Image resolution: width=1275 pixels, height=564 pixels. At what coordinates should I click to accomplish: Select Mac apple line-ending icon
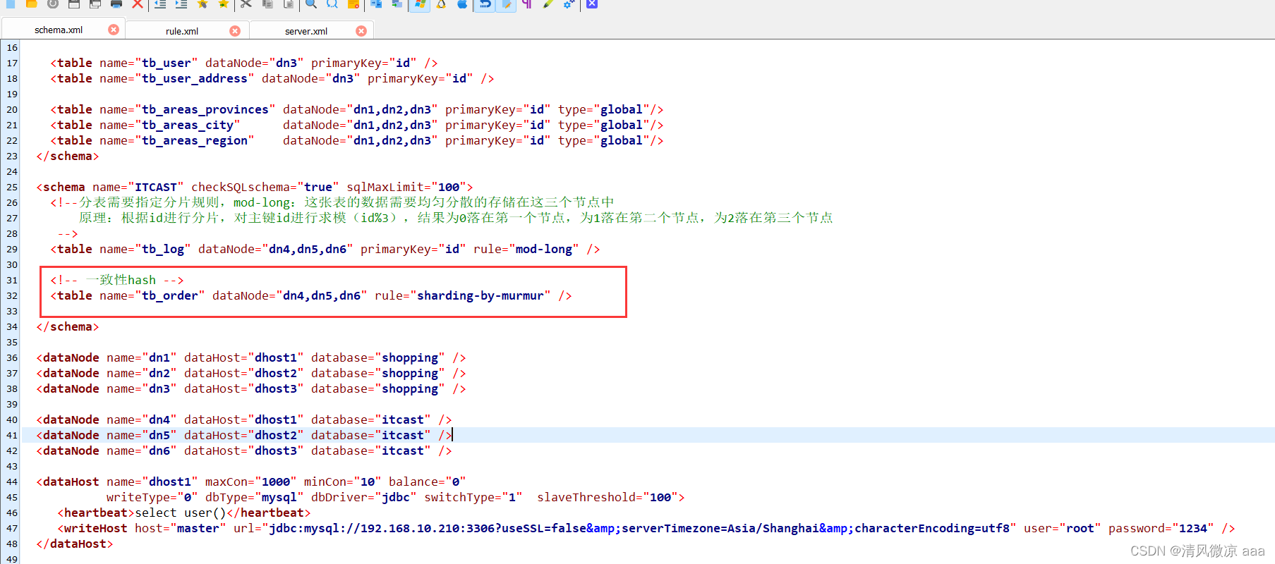(463, 4)
